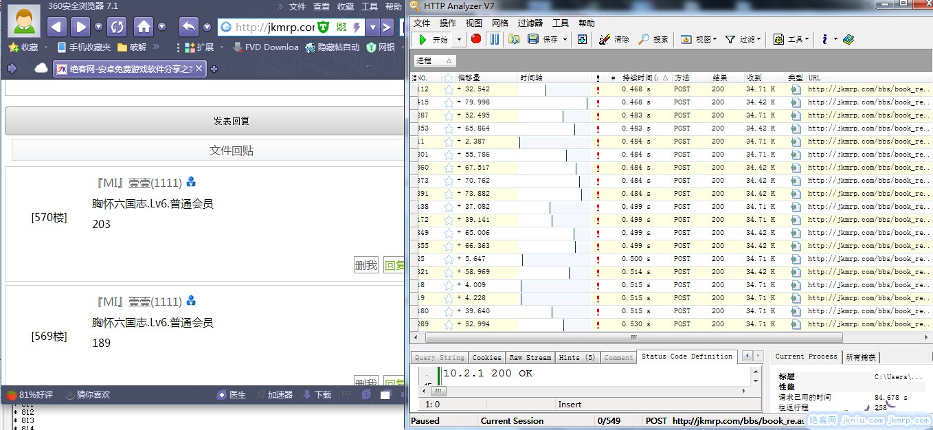Screen dimensions: 933x430
Task: Open the 视图 view dropdown in toolbar
Action: [x=698, y=39]
